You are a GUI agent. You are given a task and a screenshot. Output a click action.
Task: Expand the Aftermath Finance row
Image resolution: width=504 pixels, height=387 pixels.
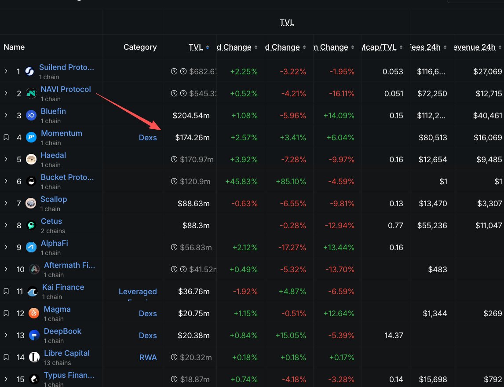point(6,269)
